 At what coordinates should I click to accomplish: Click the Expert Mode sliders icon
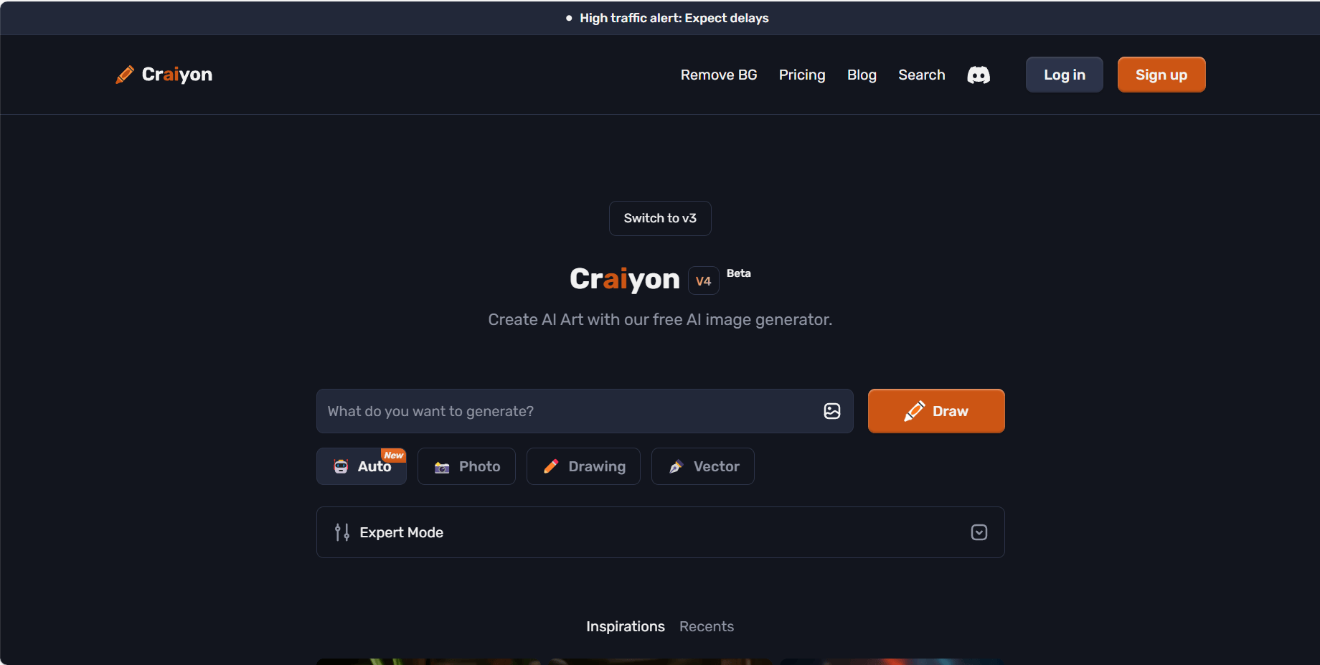[x=342, y=532]
